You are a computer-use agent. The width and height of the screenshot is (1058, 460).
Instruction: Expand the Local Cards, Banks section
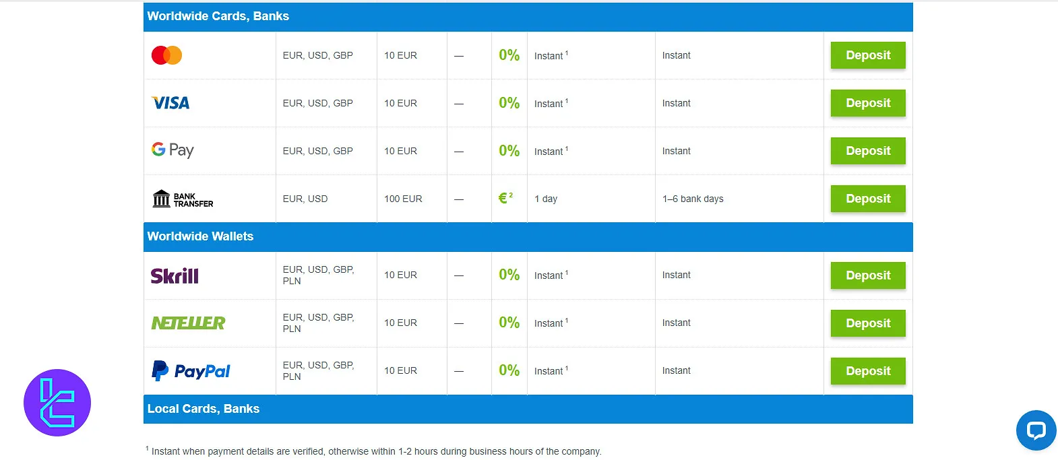pos(203,408)
